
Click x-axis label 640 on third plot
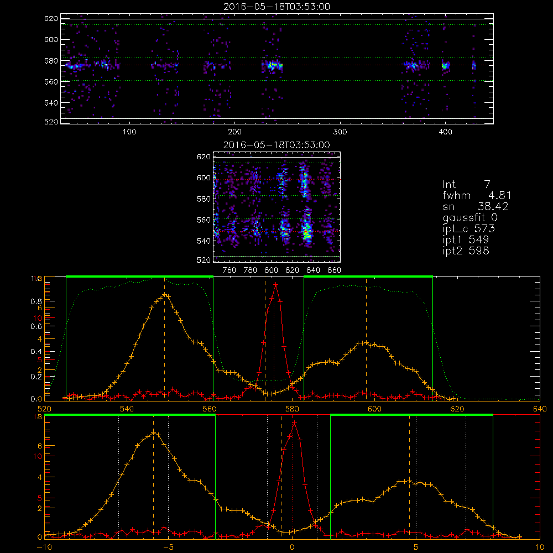coord(540,409)
